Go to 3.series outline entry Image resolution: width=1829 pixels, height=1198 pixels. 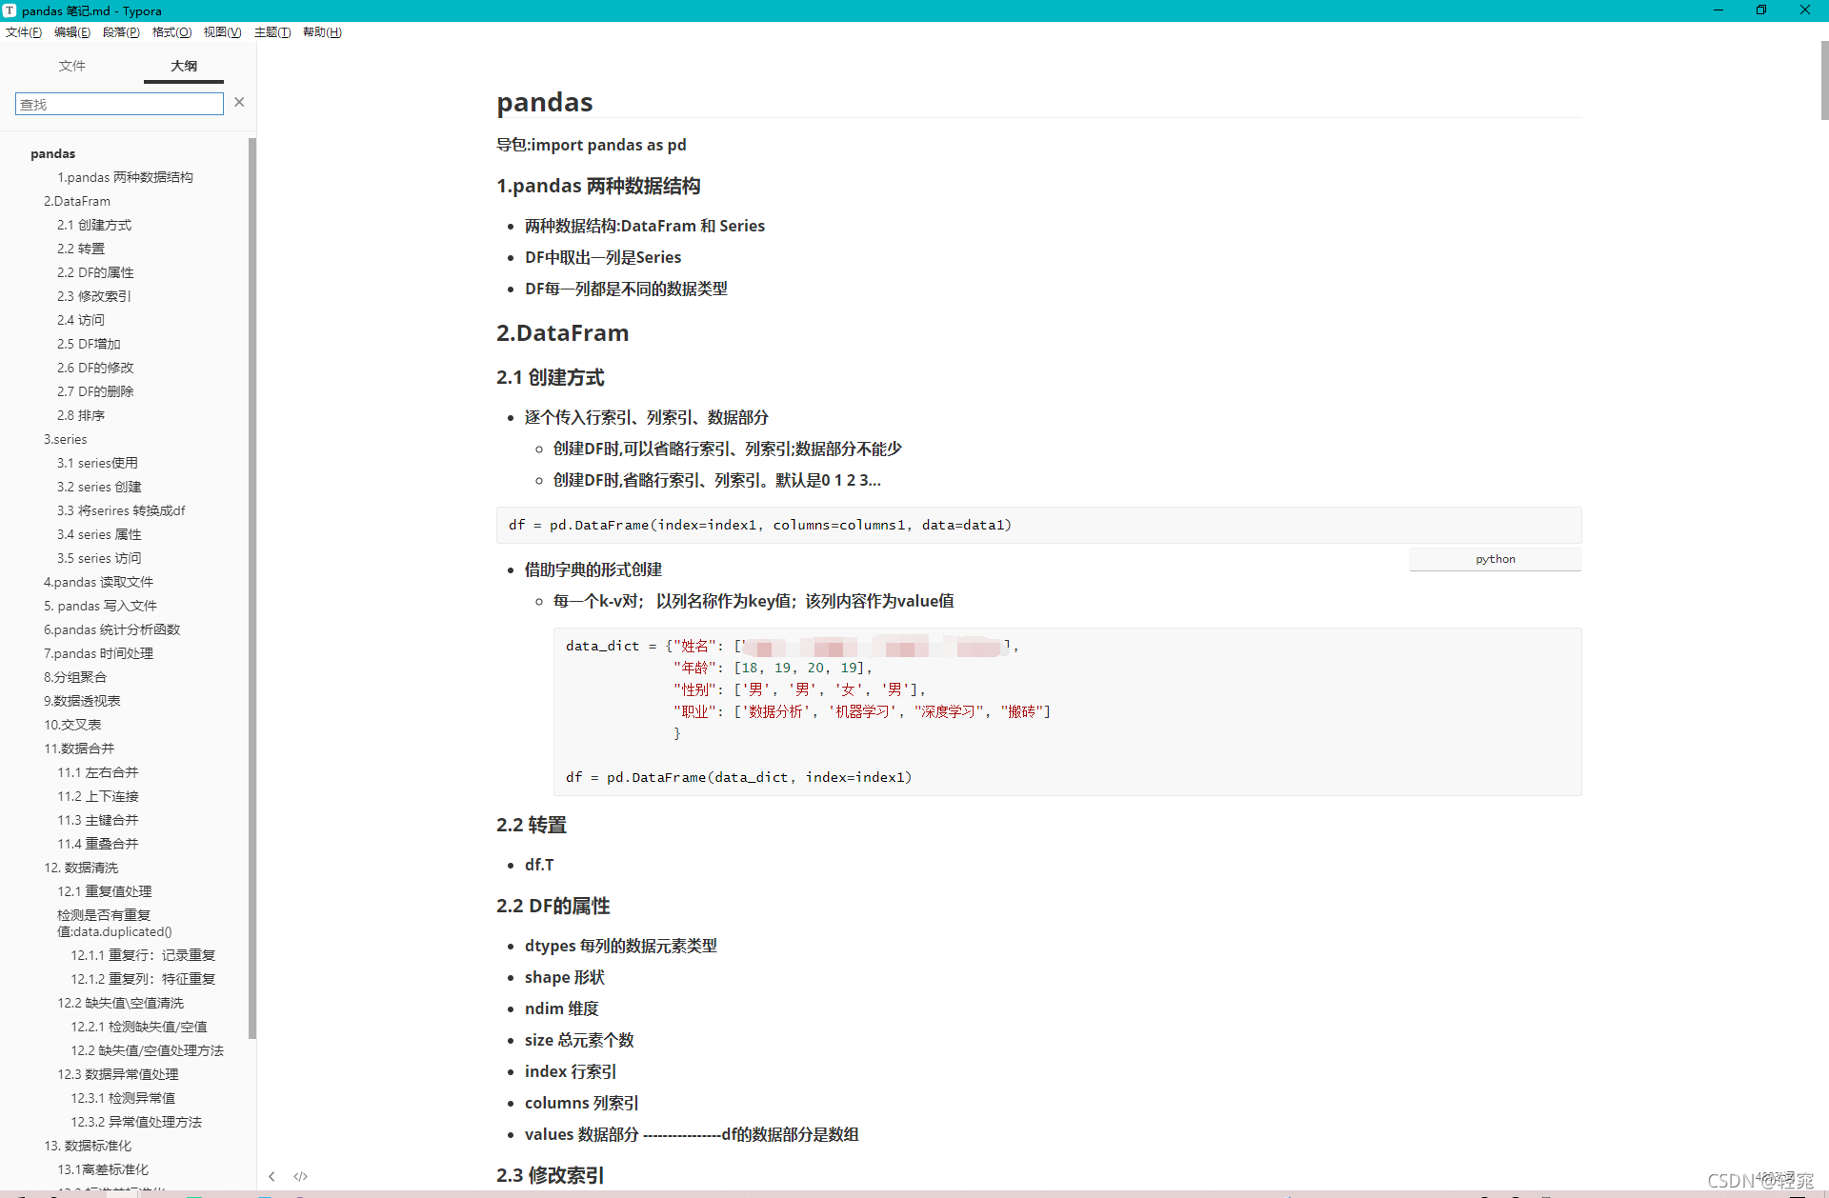click(65, 439)
